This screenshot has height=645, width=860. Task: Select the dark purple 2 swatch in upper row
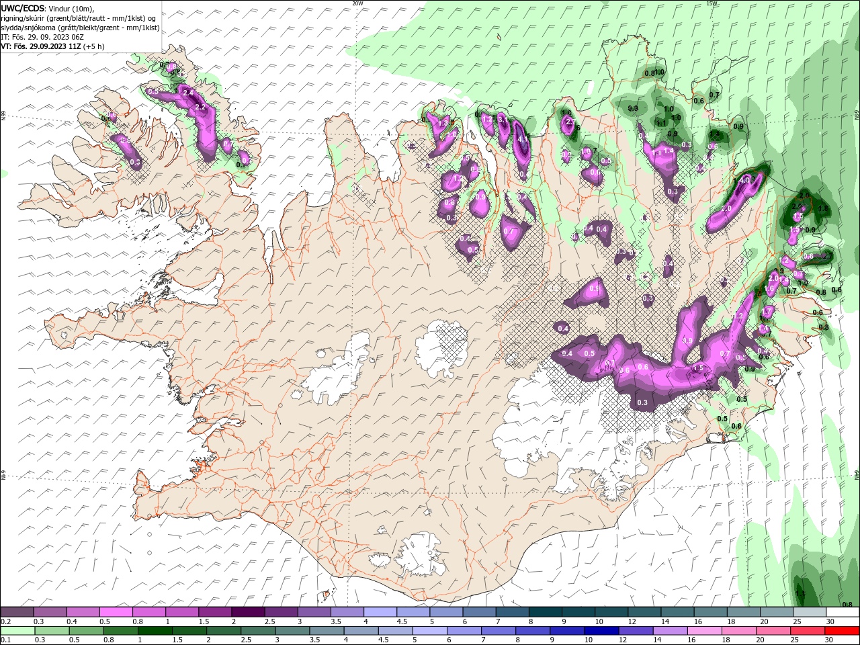pos(248,611)
